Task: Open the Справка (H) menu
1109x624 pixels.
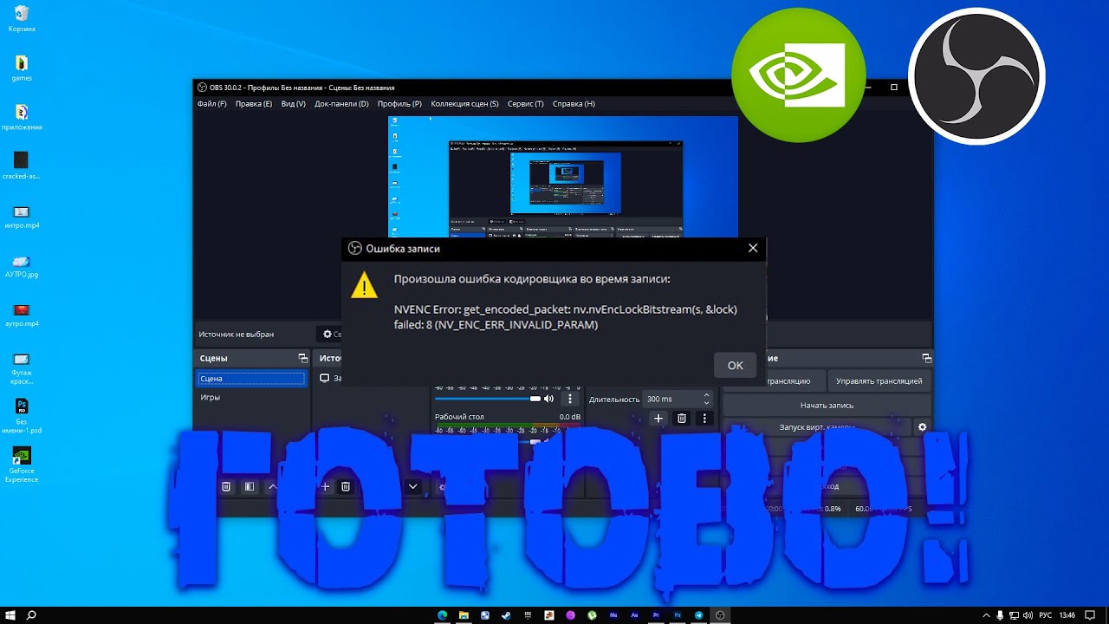Action: 574,104
